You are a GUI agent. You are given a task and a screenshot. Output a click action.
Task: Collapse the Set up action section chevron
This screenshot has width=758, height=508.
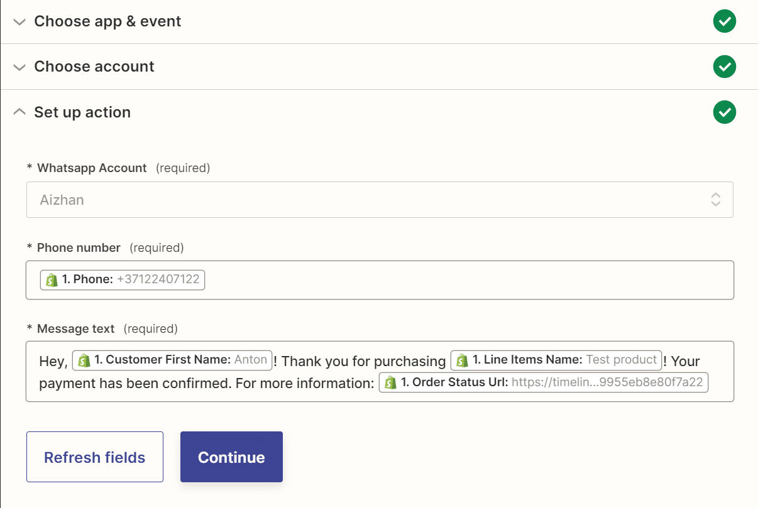19,111
